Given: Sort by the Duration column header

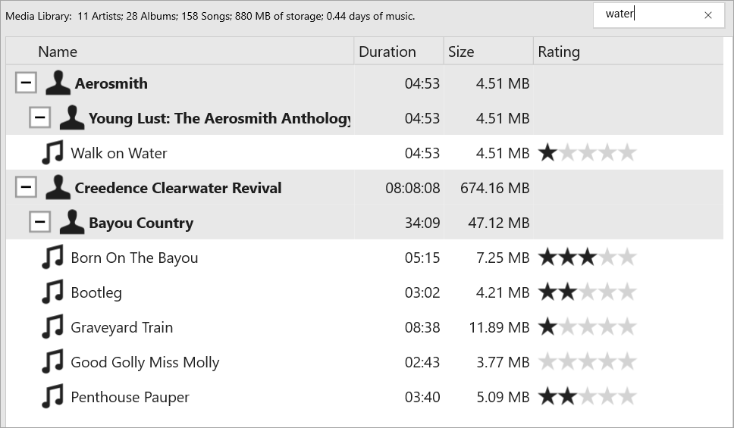Looking at the screenshot, I should (399, 52).
